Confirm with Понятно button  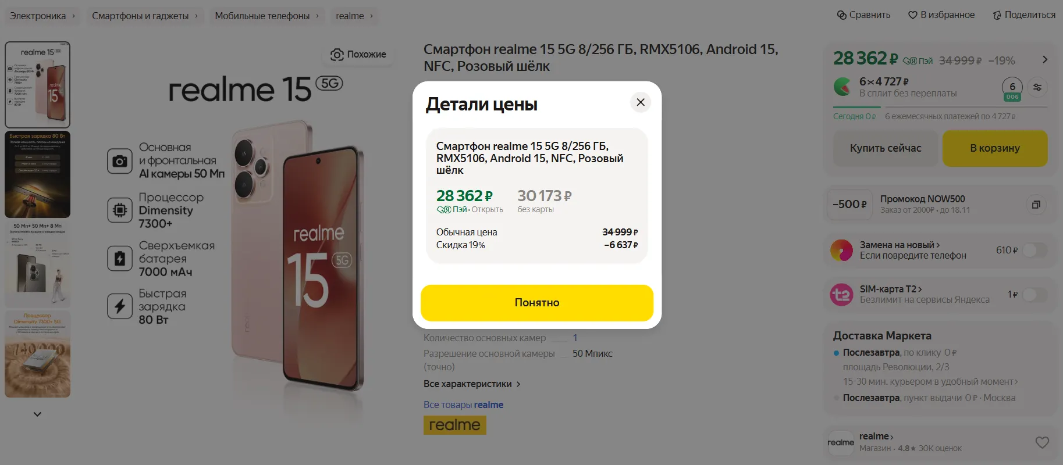[x=537, y=303]
